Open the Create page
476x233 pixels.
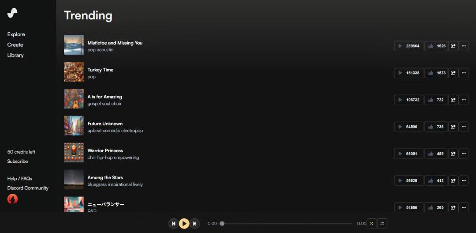(x=15, y=45)
